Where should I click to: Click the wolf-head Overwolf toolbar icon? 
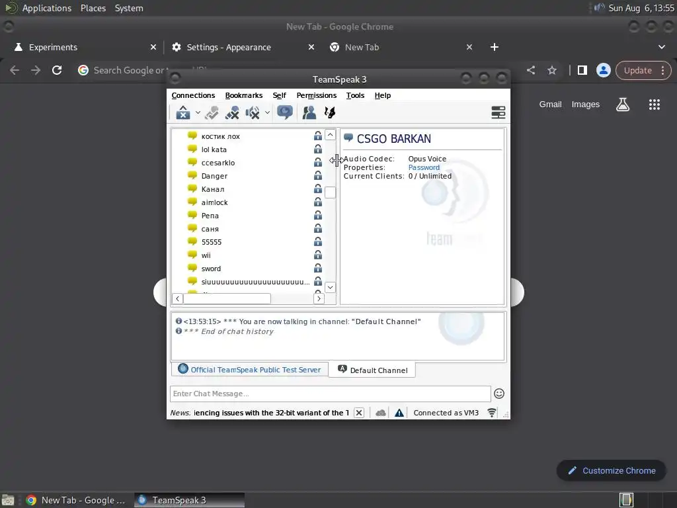(330, 112)
